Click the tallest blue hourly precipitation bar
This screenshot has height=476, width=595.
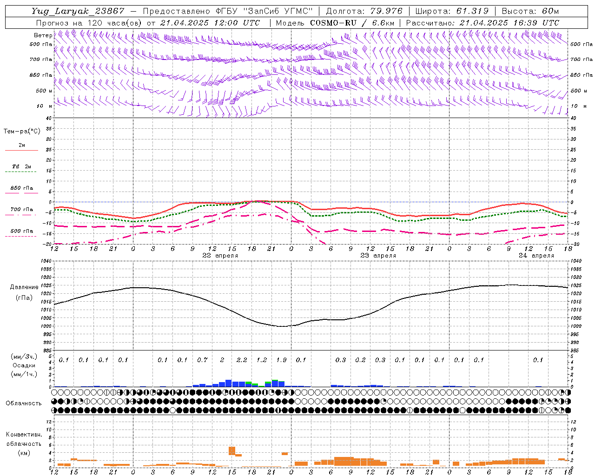[x=229, y=383]
